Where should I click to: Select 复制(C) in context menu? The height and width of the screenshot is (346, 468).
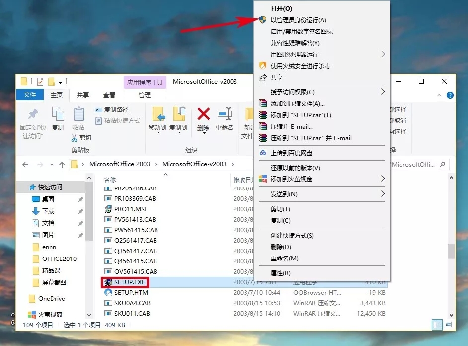pos(280,220)
